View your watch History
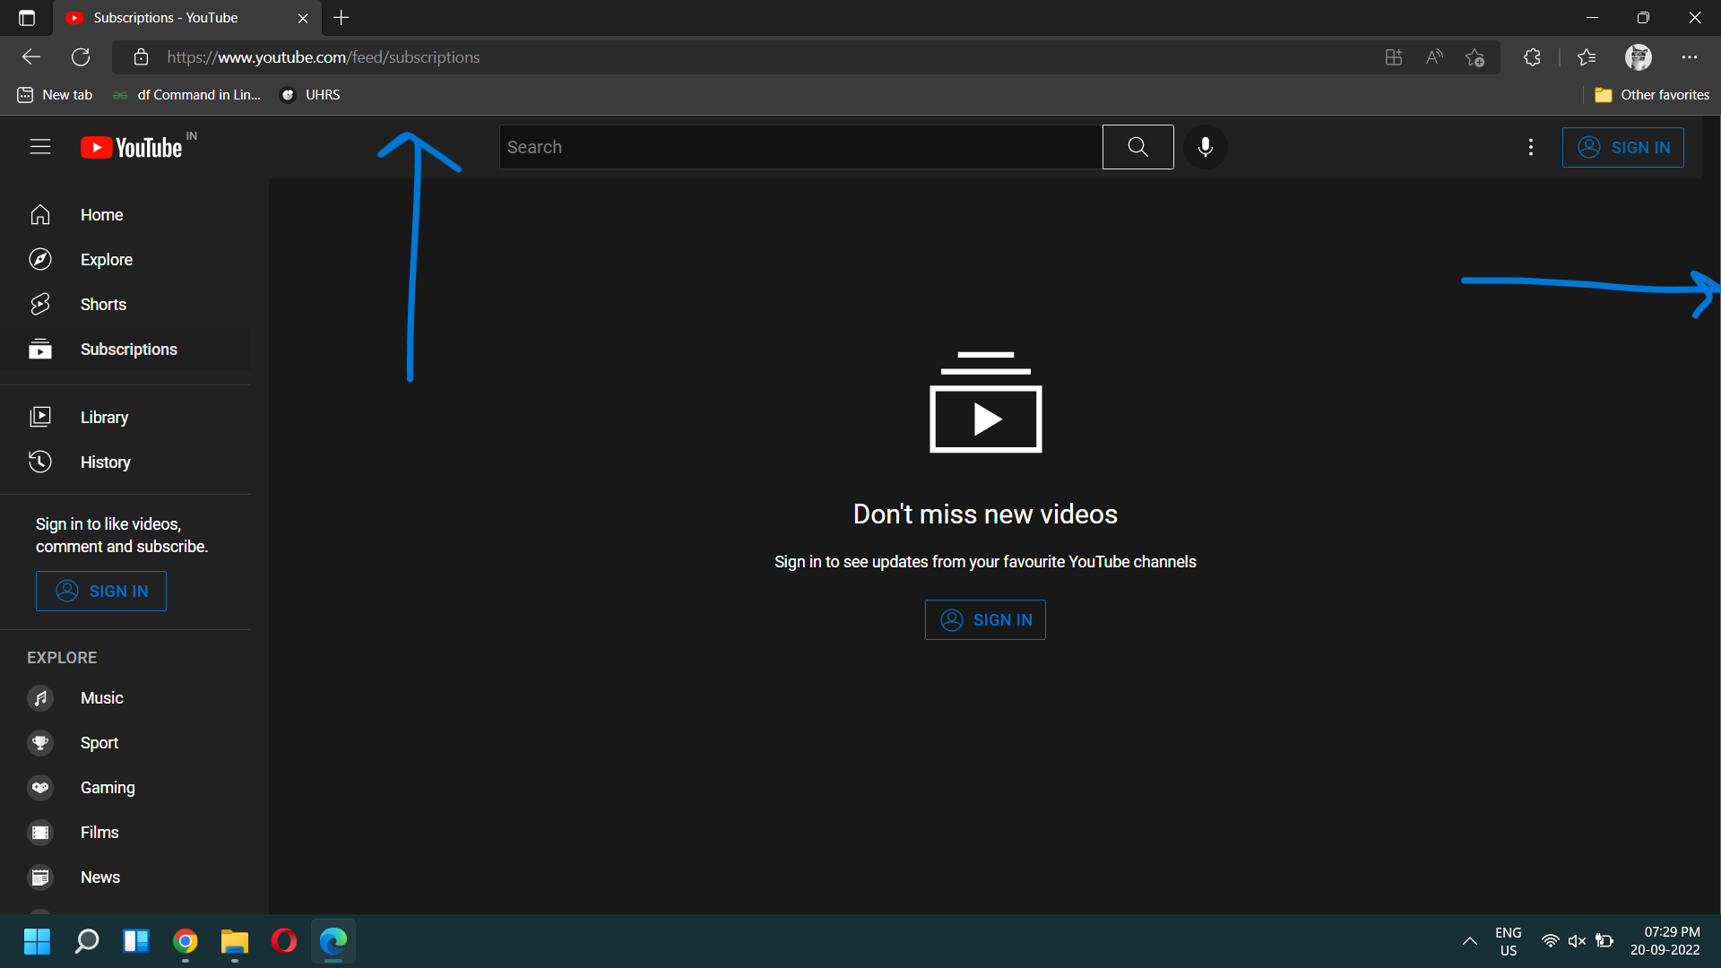The image size is (1721, 968). [x=105, y=462]
